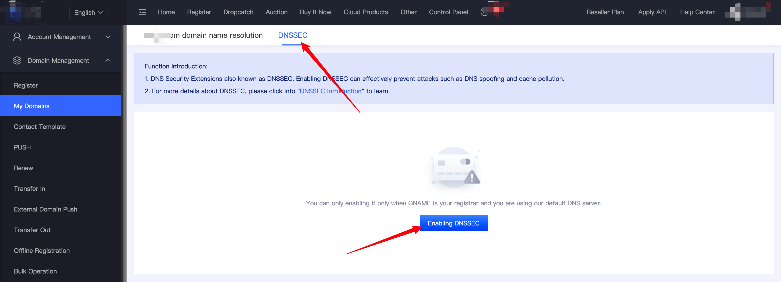
Task: Collapse the Domain Management section chevron
Action: click(x=108, y=60)
